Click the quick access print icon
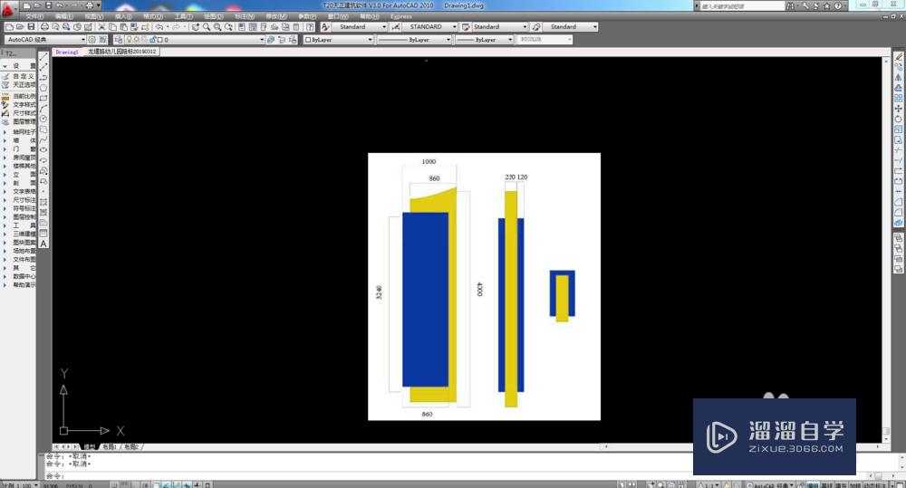This screenshot has width=906, height=488. 90,5
